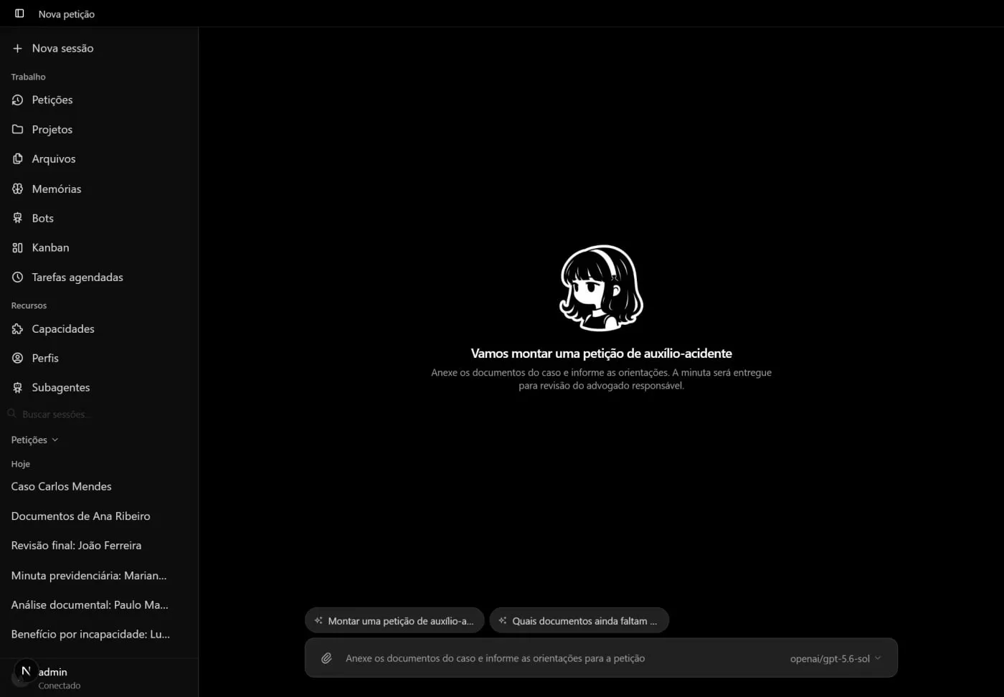This screenshot has width=1004, height=697.
Task: Click the 'Nova petição' title text
Action: 67,14
